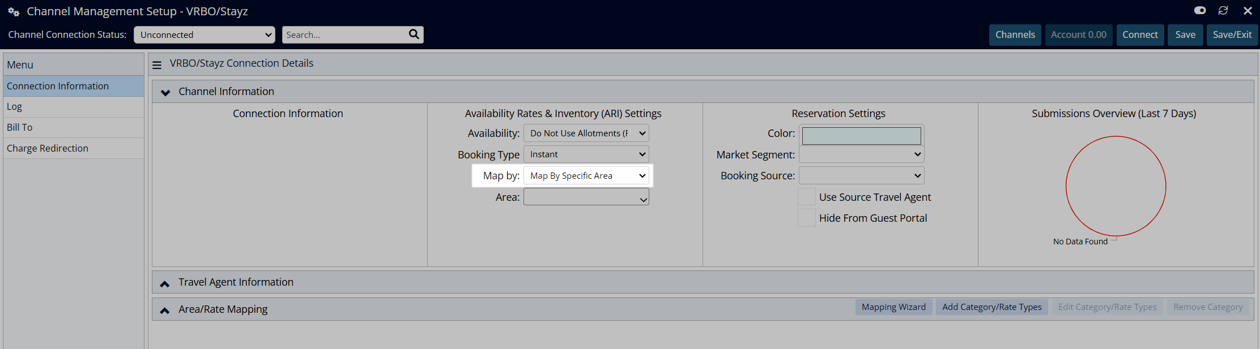This screenshot has height=349, width=1260.
Task: Click the Save button
Action: point(1185,35)
